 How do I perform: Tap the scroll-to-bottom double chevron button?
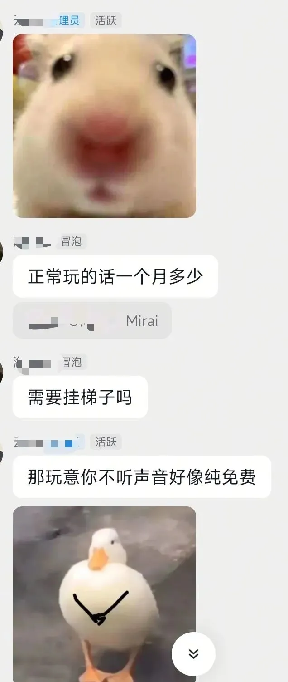tap(193, 654)
